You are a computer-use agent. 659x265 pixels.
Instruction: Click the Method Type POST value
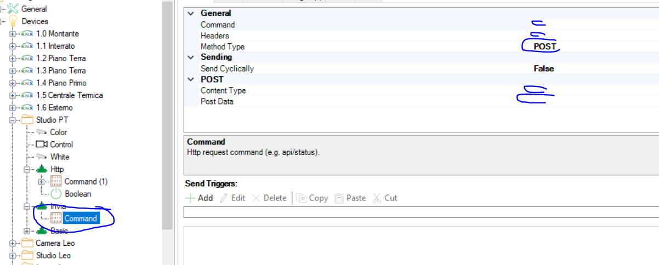point(544,47)
